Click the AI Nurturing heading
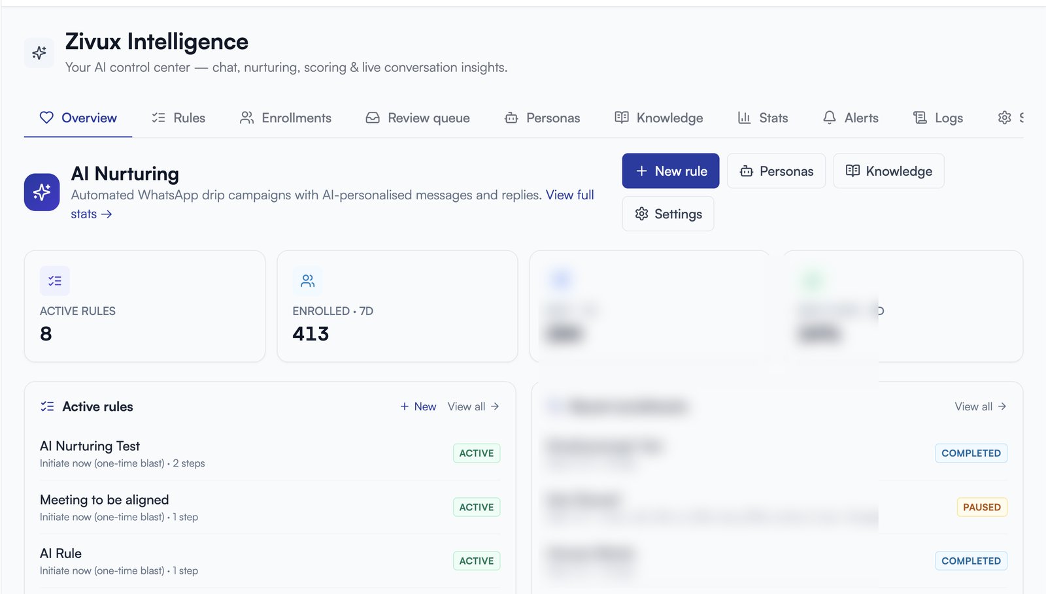Image resolution: width=1046 pixels, height=594 pixels. click(x=125, y=174)
